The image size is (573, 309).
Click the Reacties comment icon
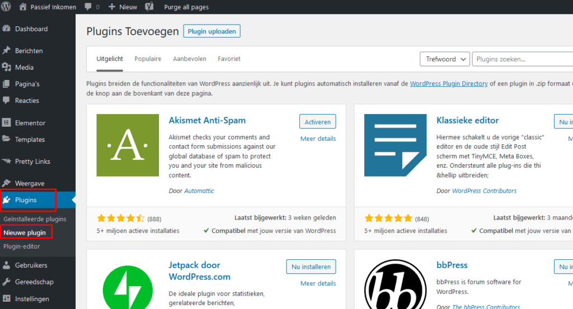6,100
